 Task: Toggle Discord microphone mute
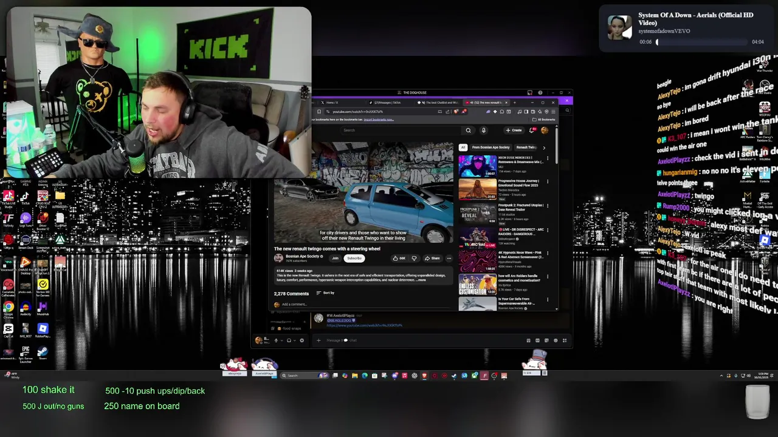pos(276,340)
